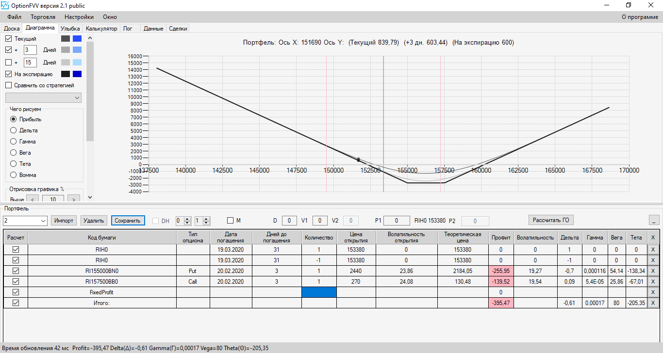663x353 pixels.
Task: Switch to the Доска tab
Action: (12, 29)
